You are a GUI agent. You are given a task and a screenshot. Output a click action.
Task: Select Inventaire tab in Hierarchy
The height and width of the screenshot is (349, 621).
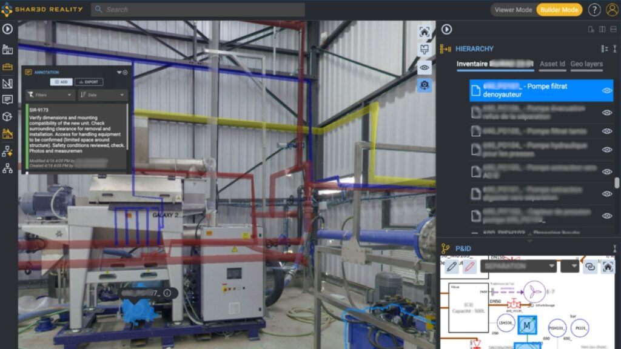point(495,64)
